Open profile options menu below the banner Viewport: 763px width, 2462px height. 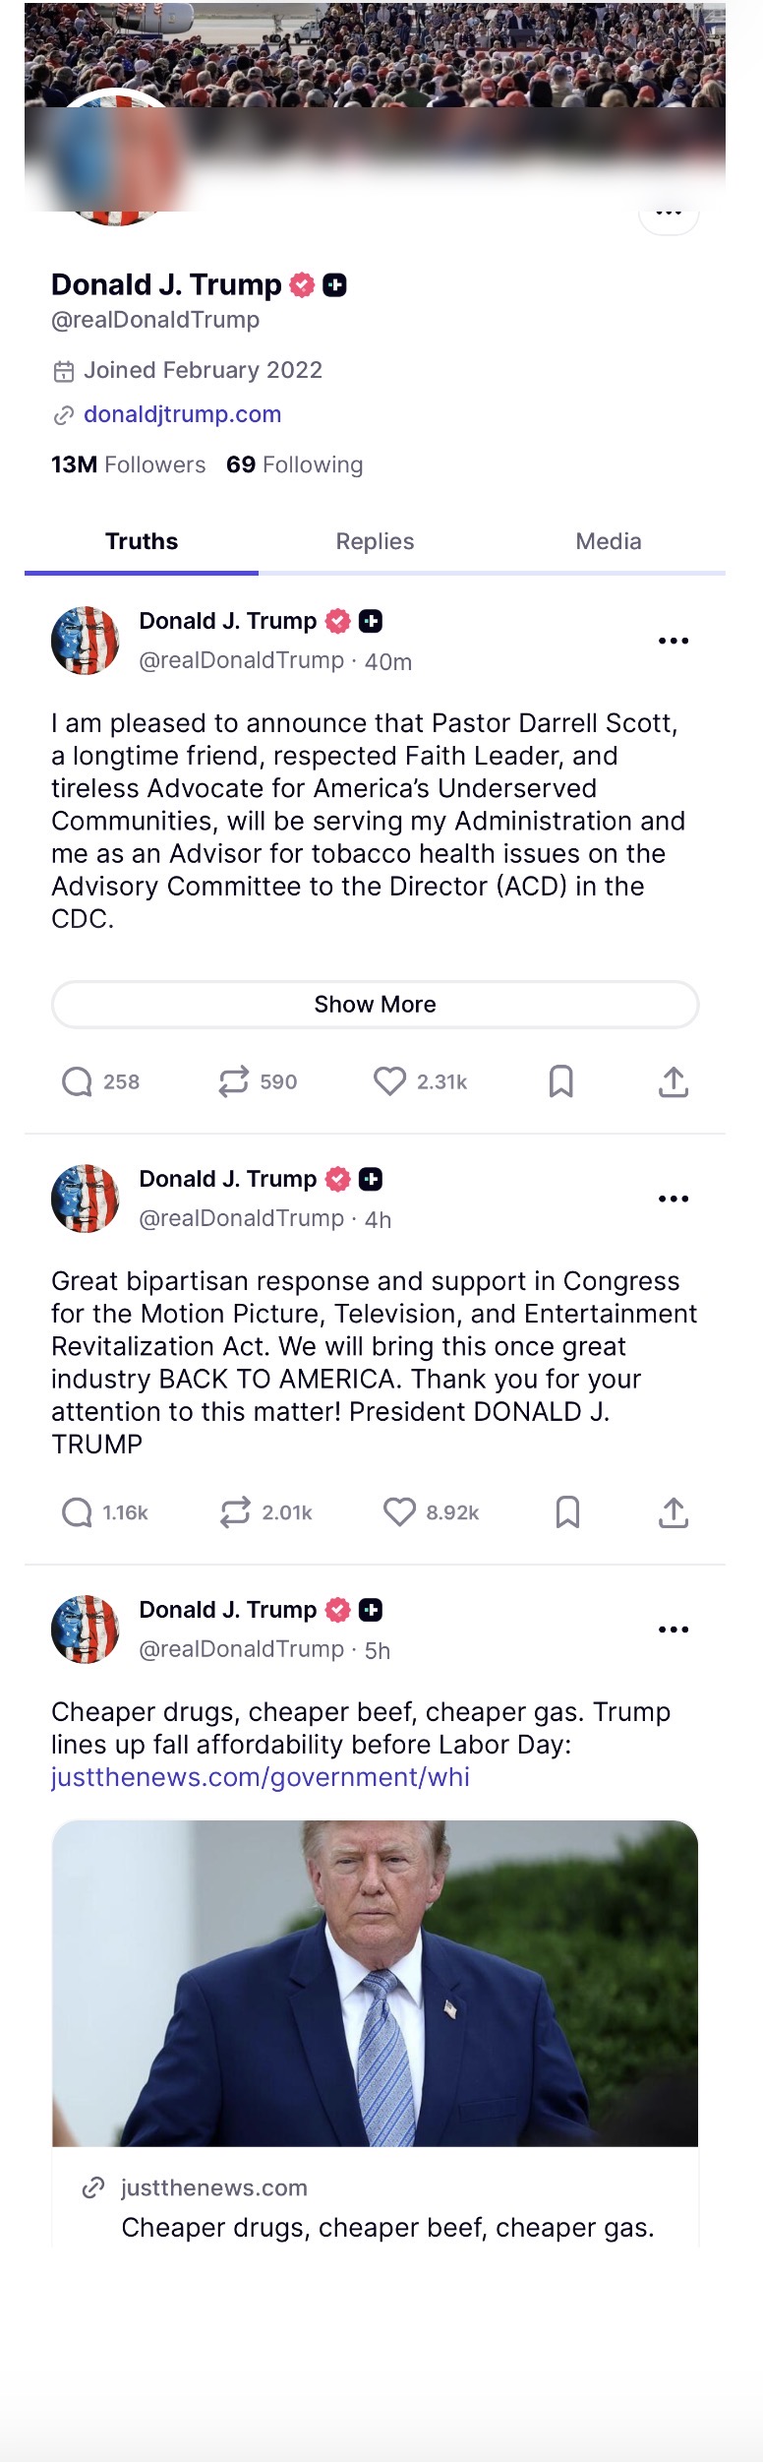click(669, 214)
